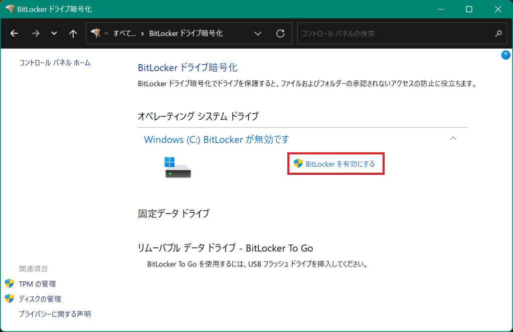Click the forward navigation arrow

tap(35, 34)
